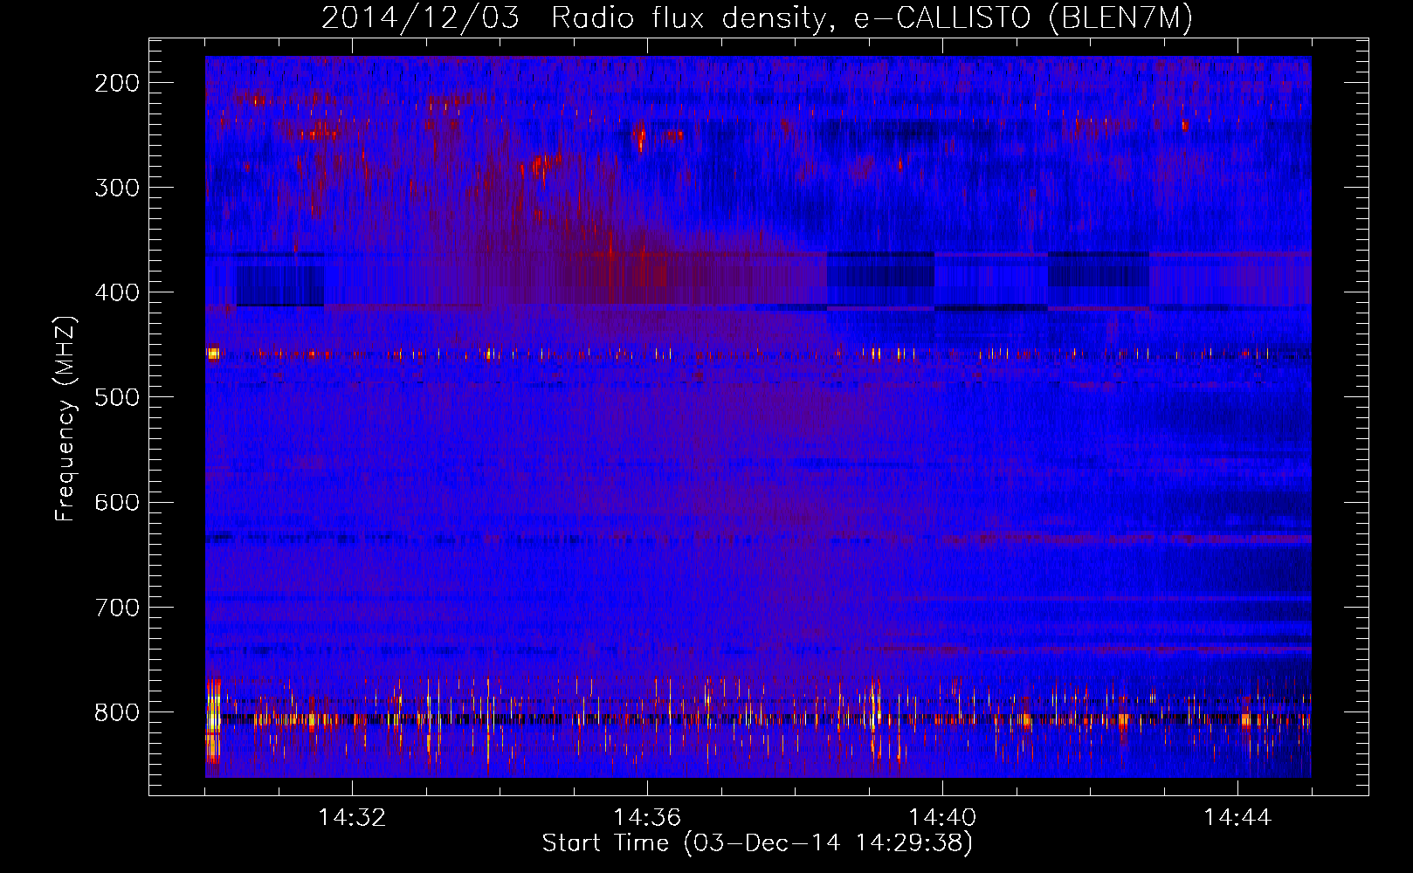Click the 14:44 time tick label
Screen dimensions: 1413x873
coord(1237,818)
